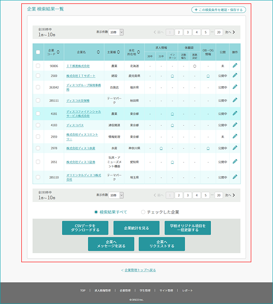Select the チェックした企業 radio button
Viewport: 273px width, 304px height.
coord(143,212)
